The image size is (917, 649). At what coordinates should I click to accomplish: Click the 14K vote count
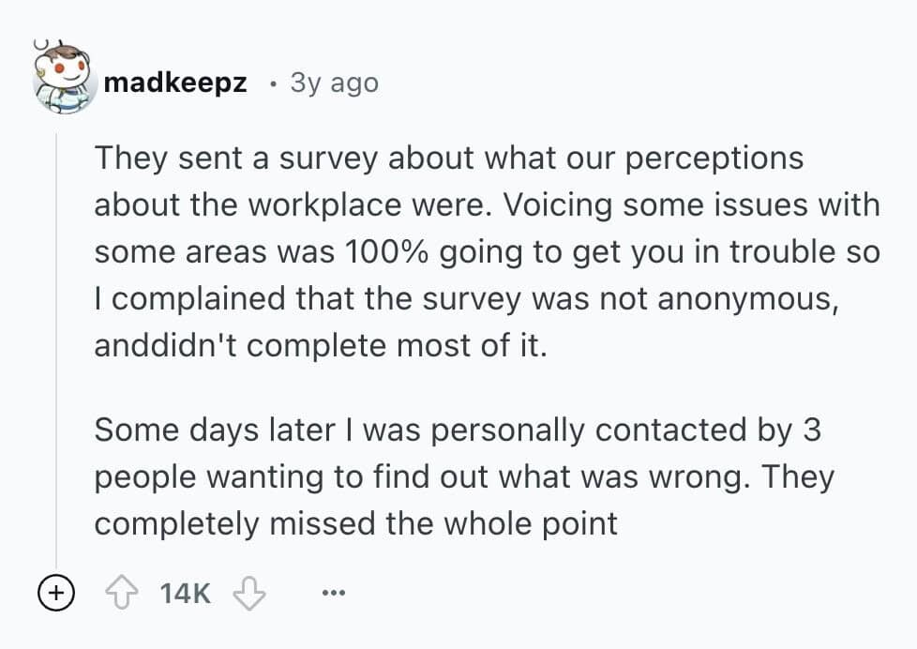(186, 594)
